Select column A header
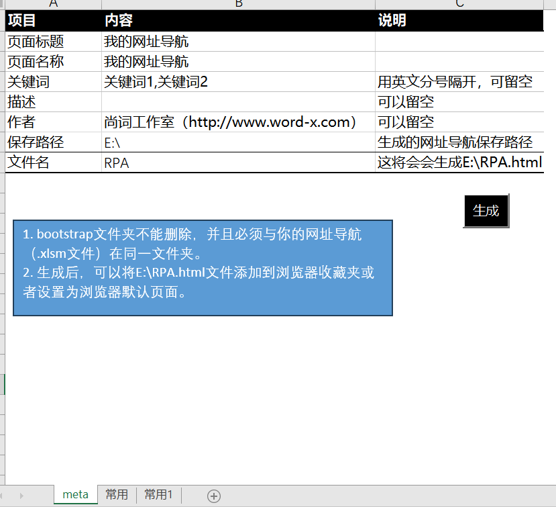This screenshot has width=556, height=507. tap(54, 4)
